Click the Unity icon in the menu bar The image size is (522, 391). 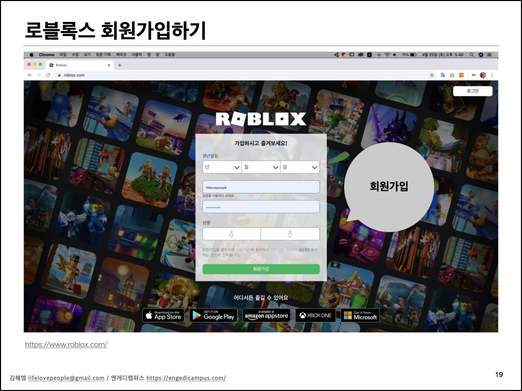[x=336, y=54]
